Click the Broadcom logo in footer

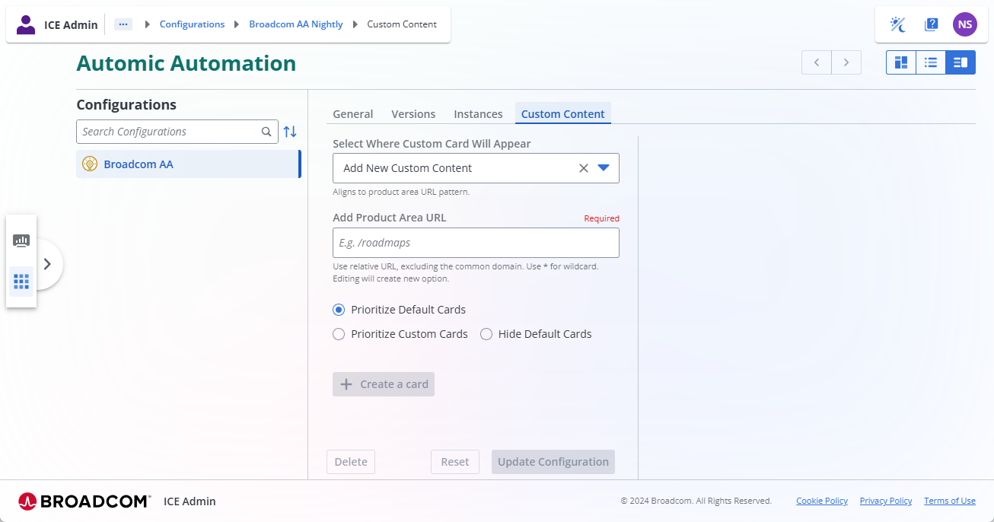(84, 501)
